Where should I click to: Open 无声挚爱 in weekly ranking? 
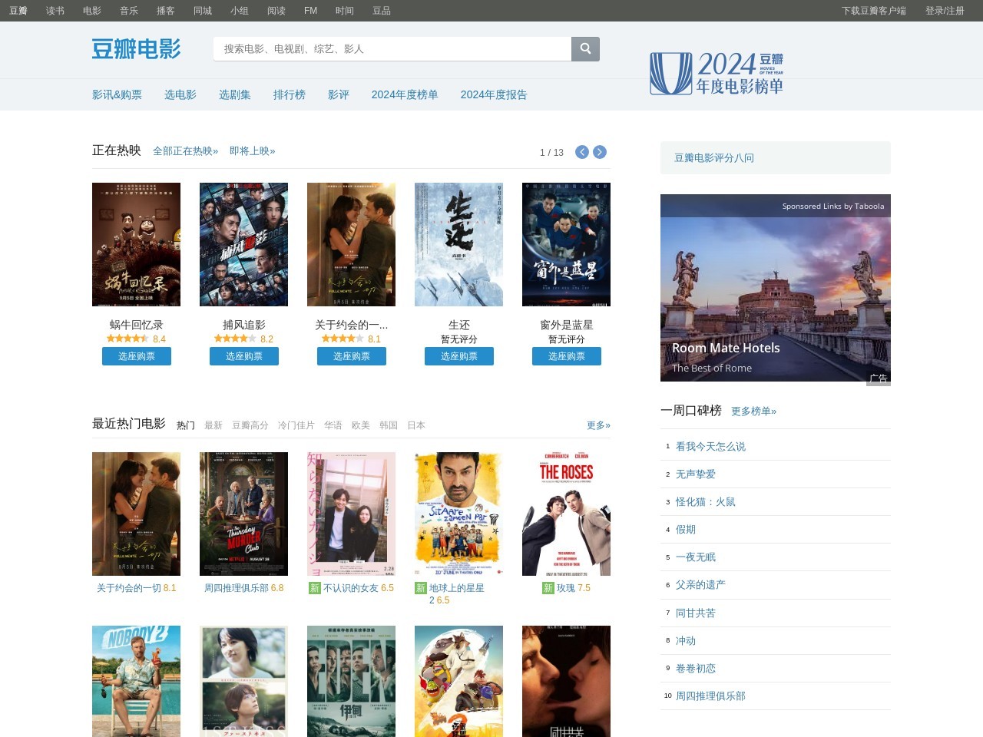click(x=696, y=474)
